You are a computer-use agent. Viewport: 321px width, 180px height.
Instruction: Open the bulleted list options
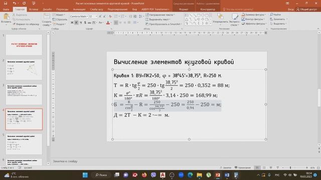pyautogui.click(x=116, y=16)
